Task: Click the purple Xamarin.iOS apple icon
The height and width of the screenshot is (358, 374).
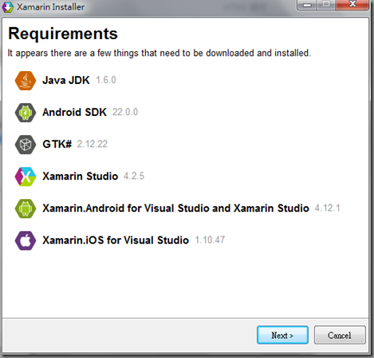Action: coord(26,241)
